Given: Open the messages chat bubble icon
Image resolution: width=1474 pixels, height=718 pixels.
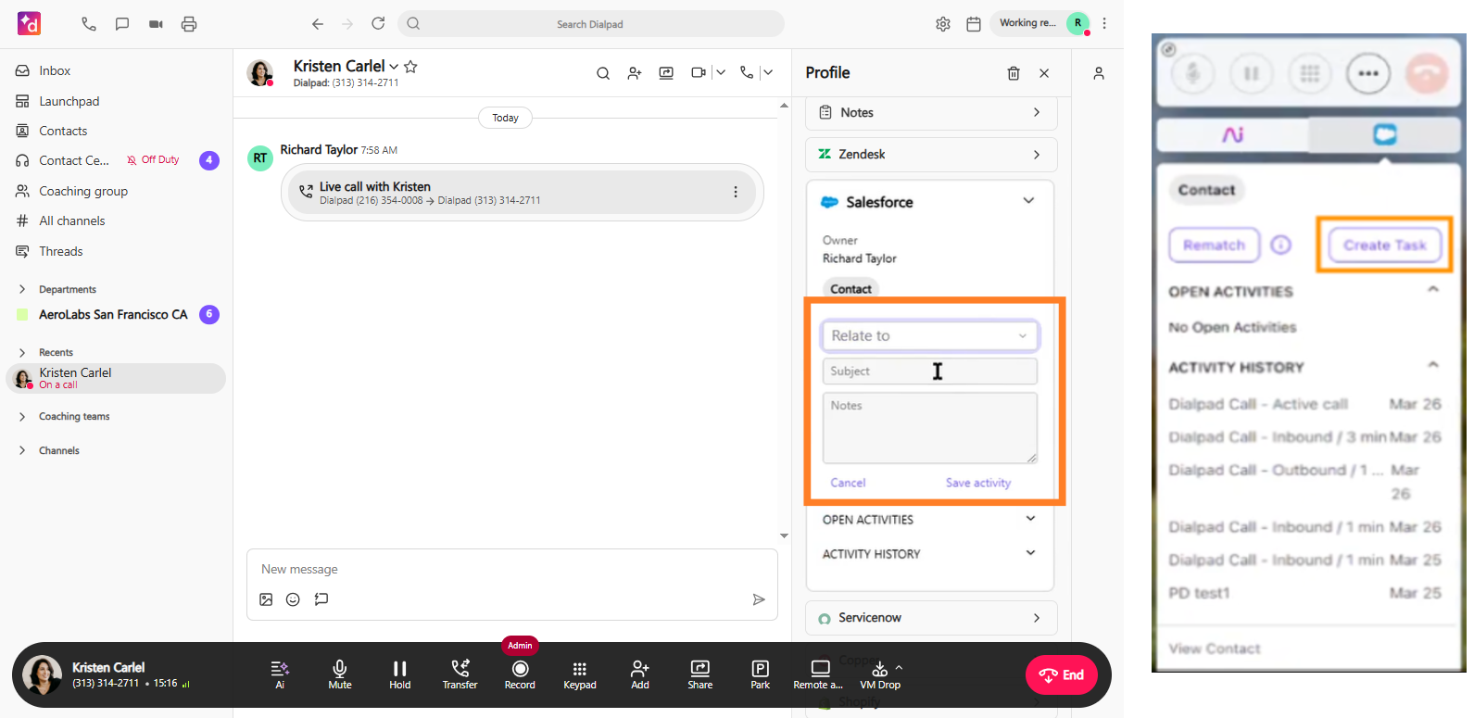Looking at the screenshot, I should coord(122,24).
